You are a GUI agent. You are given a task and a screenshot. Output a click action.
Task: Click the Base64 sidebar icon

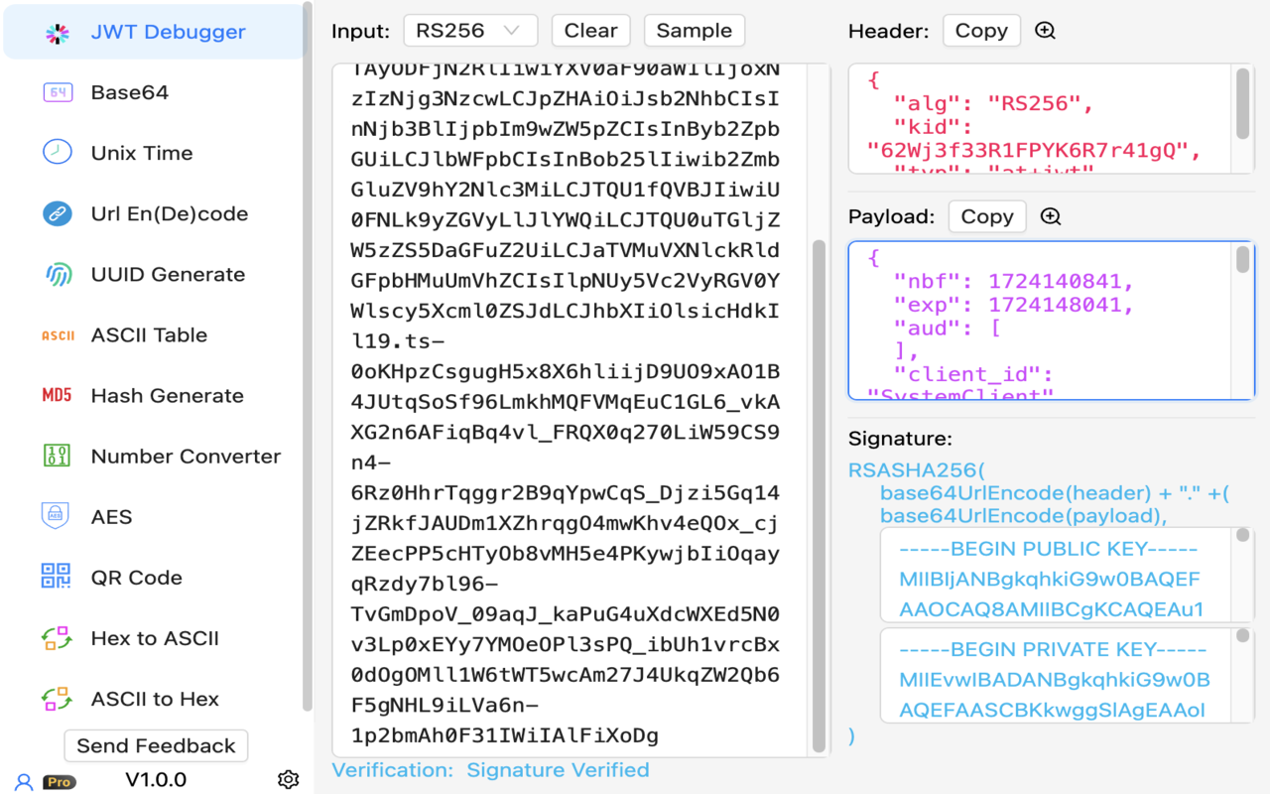(58, 92)
